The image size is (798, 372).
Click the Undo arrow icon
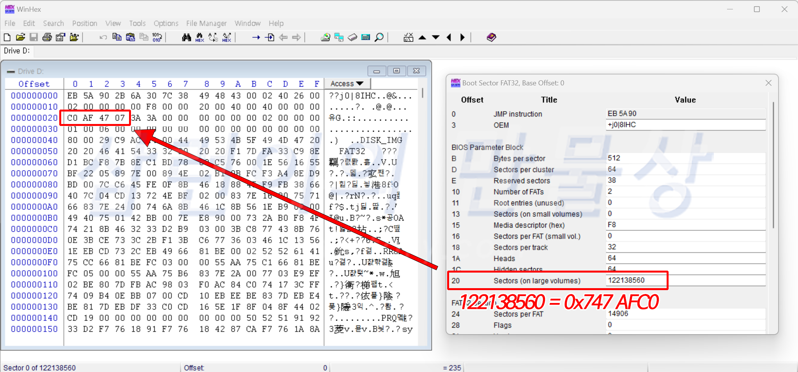pyautogui.click(x=103, y=37)
